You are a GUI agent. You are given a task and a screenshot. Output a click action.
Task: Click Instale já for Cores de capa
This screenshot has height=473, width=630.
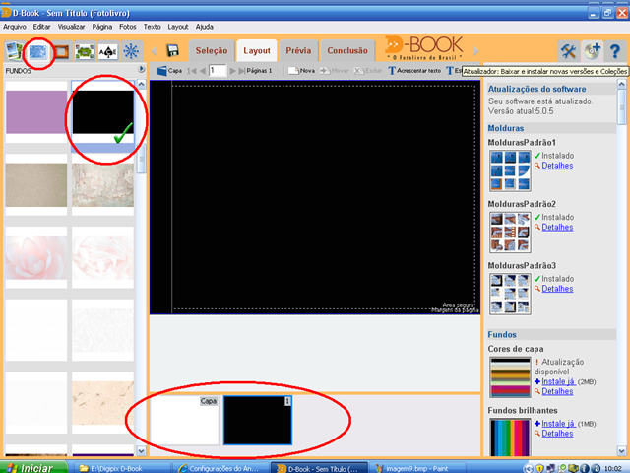(x=558, y=381)
